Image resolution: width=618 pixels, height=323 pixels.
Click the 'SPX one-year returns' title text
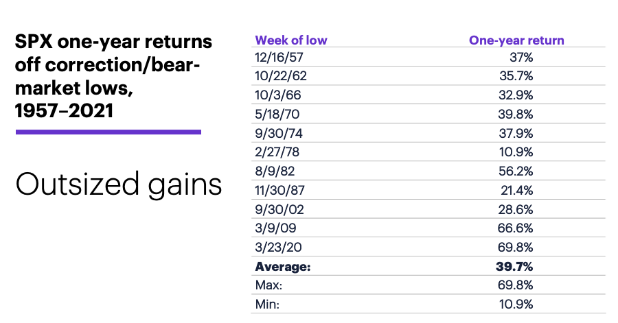(x=113, y=41)
